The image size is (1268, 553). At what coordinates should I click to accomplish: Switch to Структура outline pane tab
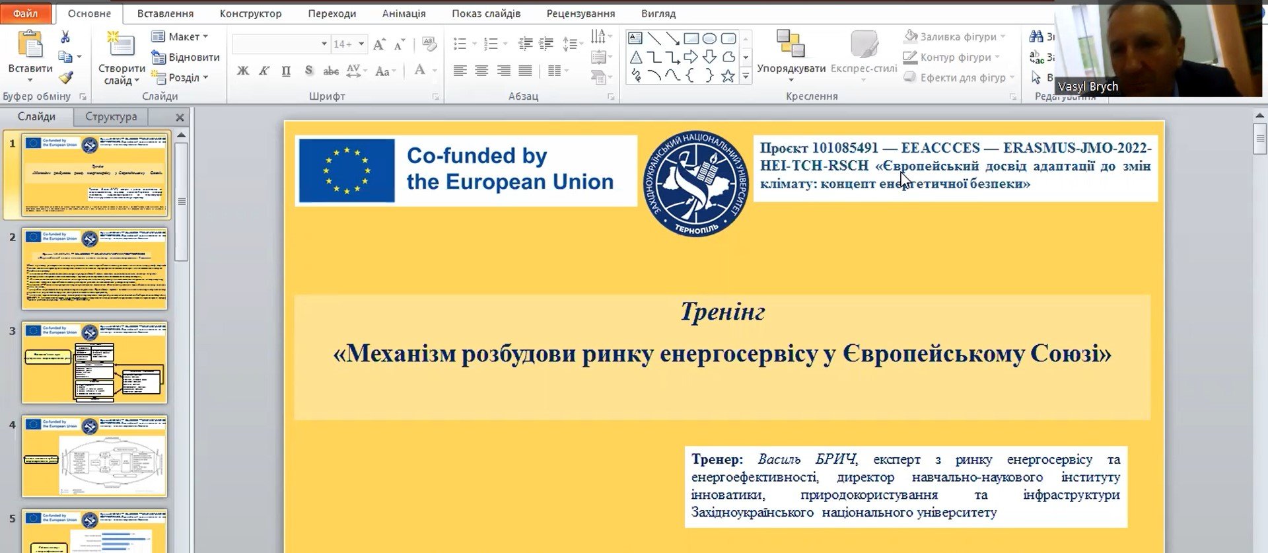pyautogui.click(x=111, y=116)
